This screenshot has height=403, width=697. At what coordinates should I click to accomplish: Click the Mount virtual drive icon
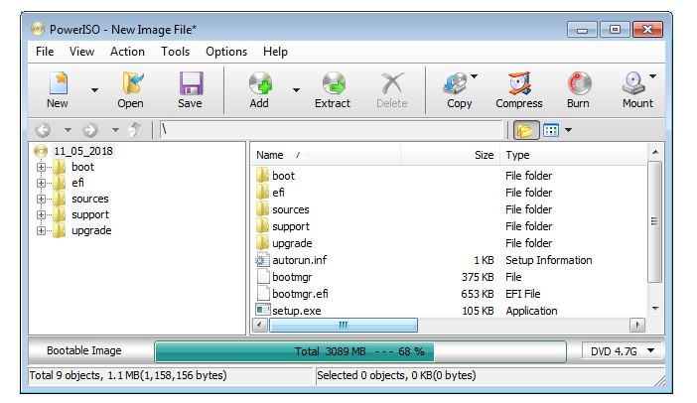coord(633,83)
